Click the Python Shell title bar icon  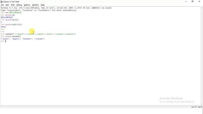[x=2, y=2]
